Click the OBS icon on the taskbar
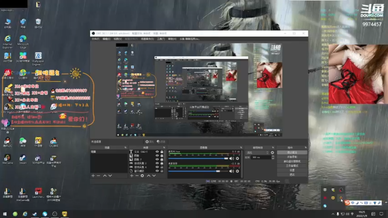The height and width of the screenshot is (218, 388). (x=55, y=214)
